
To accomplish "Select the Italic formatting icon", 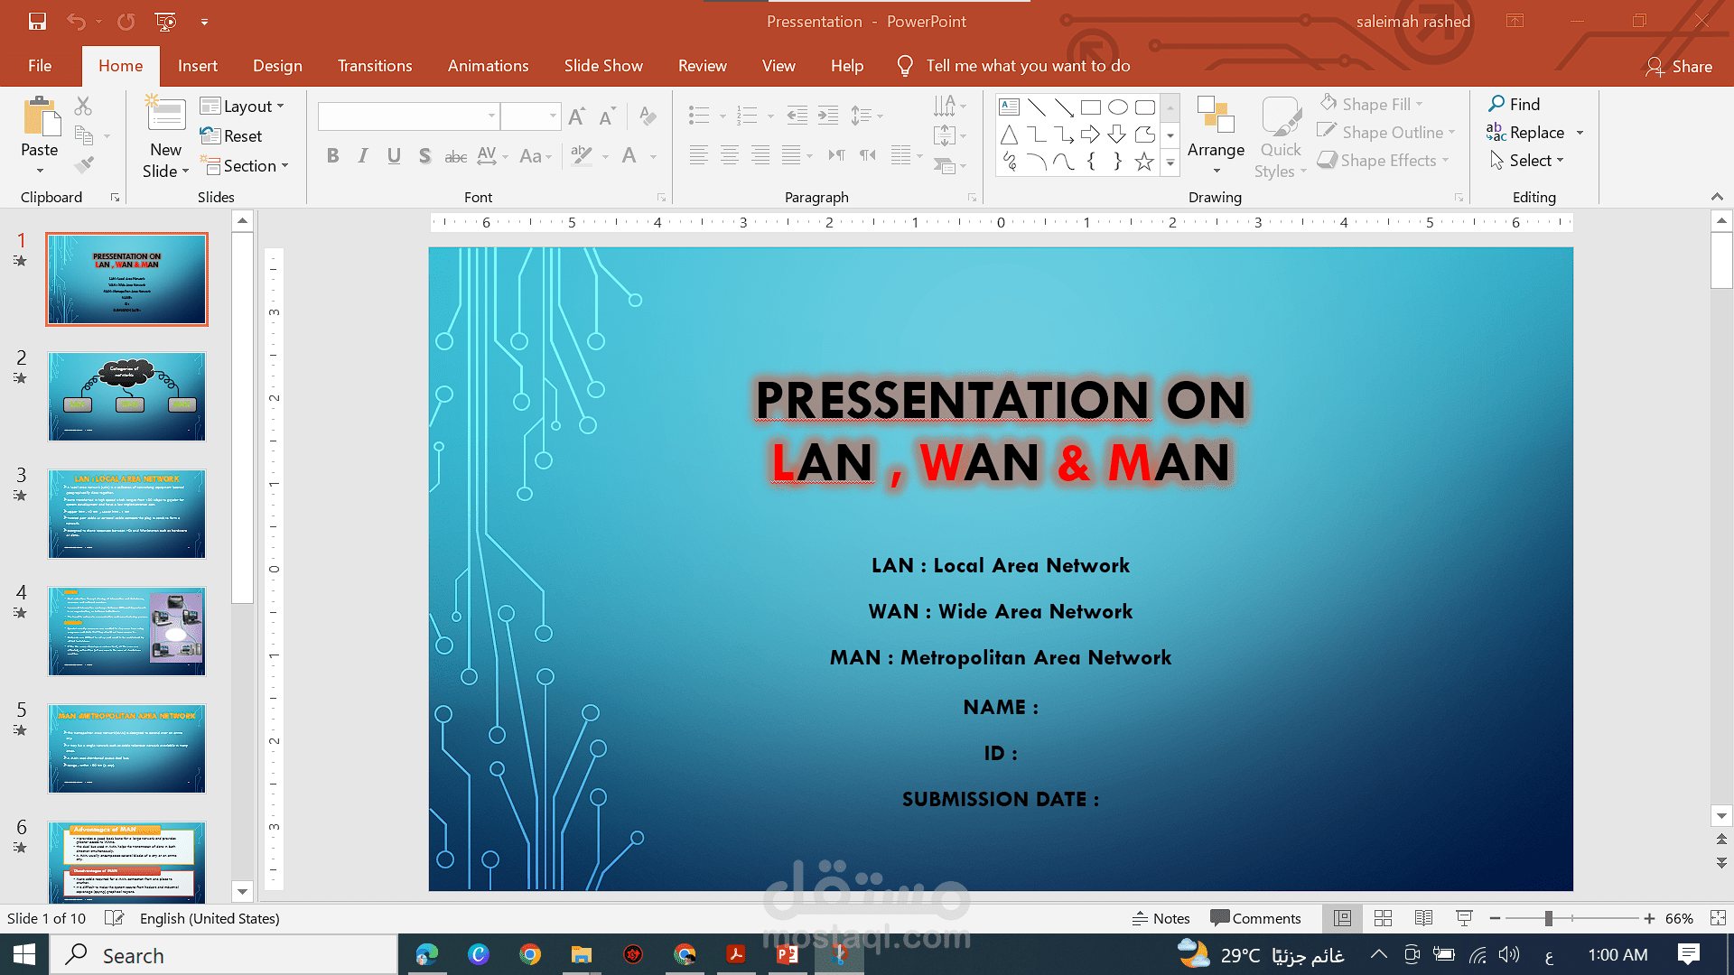I will coord(363,155).
